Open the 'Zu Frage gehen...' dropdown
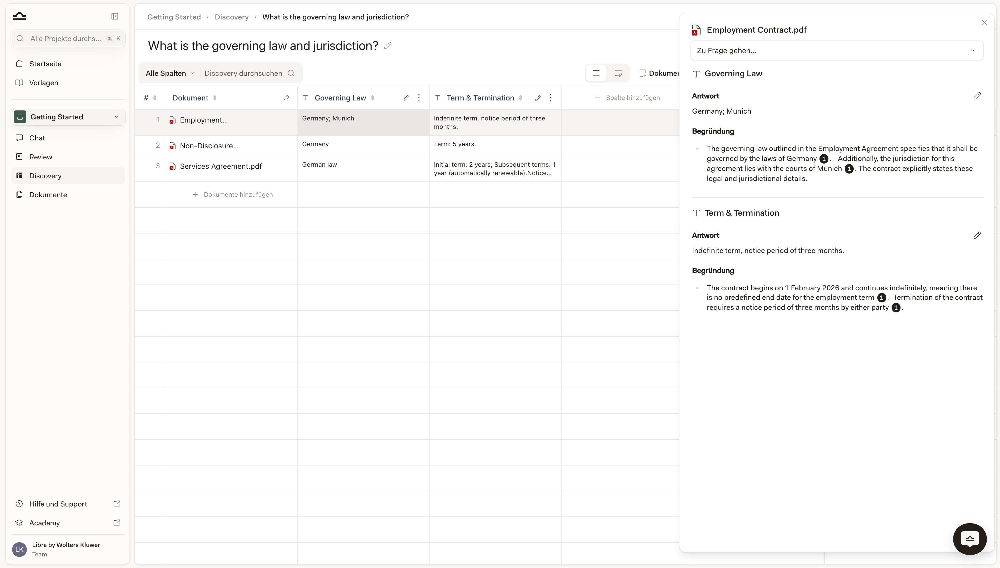1000x568 pixels. pyautogui.click(x=837, y=51)
